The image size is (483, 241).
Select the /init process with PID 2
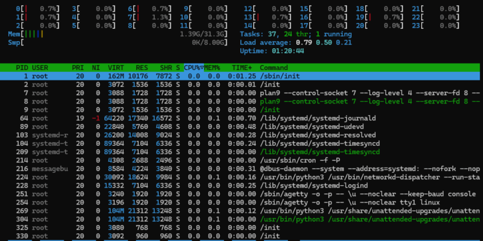(240, 85)
